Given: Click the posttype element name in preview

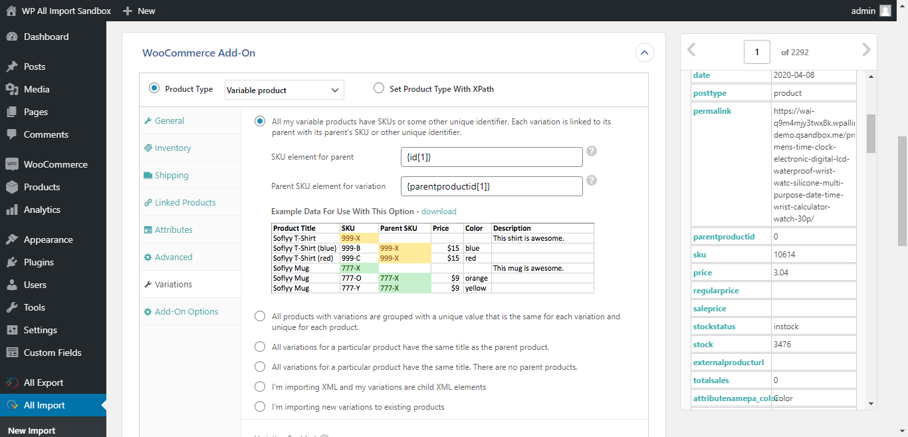Looking at the screenshot, I should coord(710,93).
